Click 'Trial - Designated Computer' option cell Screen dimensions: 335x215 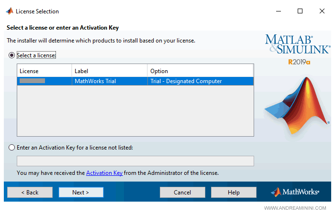tap(201, 81)
